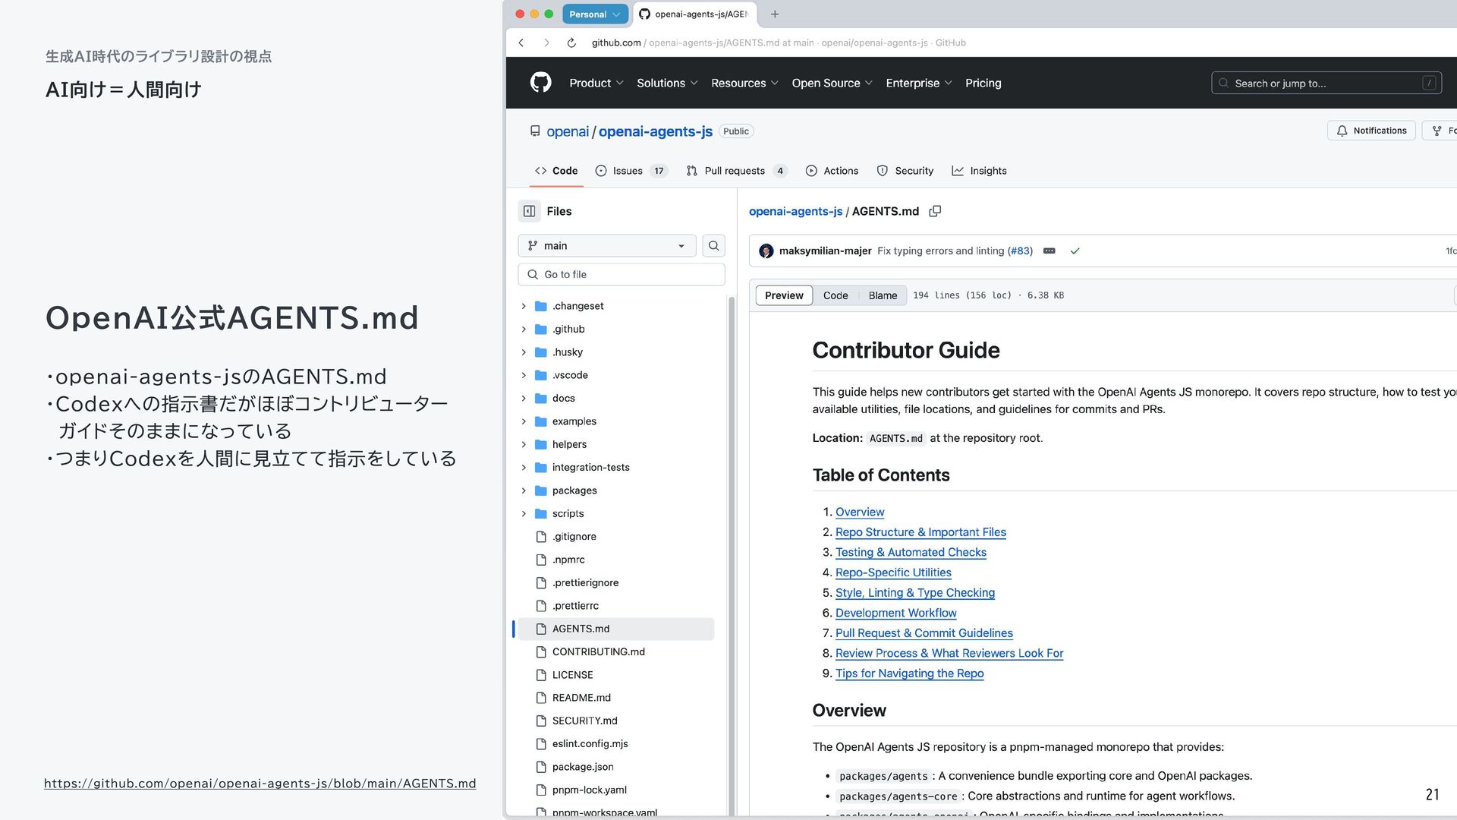Jump to Overview in contents
The height and width of the screenshot is (820, 1457).
860,512
